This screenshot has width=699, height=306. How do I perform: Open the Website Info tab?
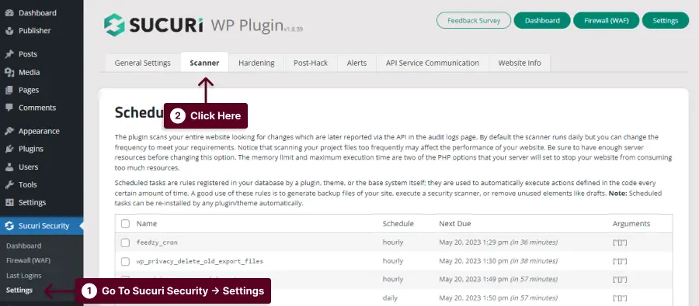coord(520,63)
